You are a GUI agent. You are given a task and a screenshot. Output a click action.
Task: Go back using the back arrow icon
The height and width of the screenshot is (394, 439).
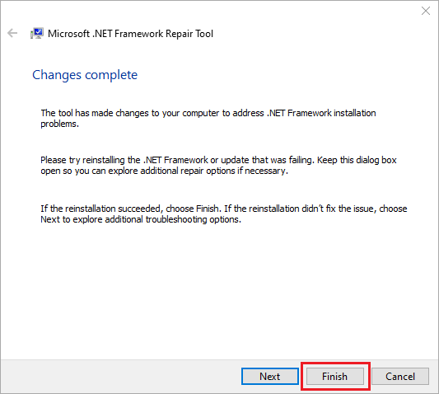pos(12,33)
